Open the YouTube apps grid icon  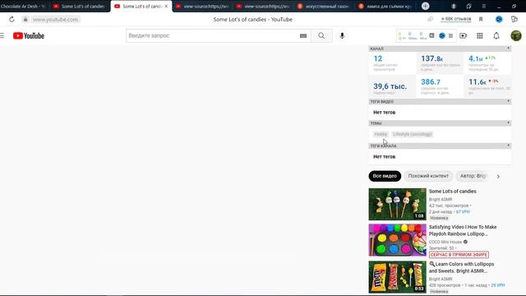480,35
